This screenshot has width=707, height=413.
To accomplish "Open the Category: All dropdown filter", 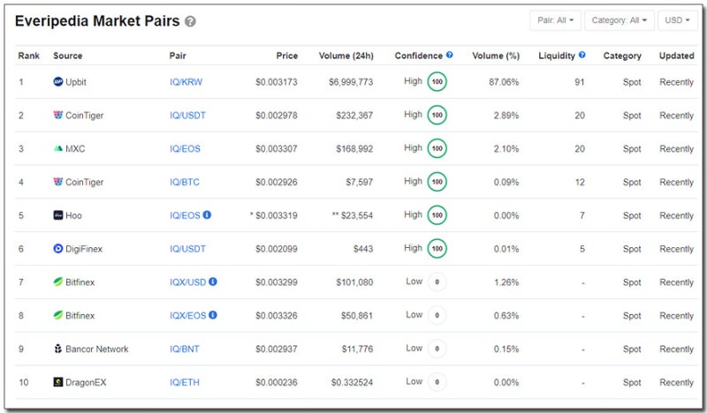I will tap(620, 20).
